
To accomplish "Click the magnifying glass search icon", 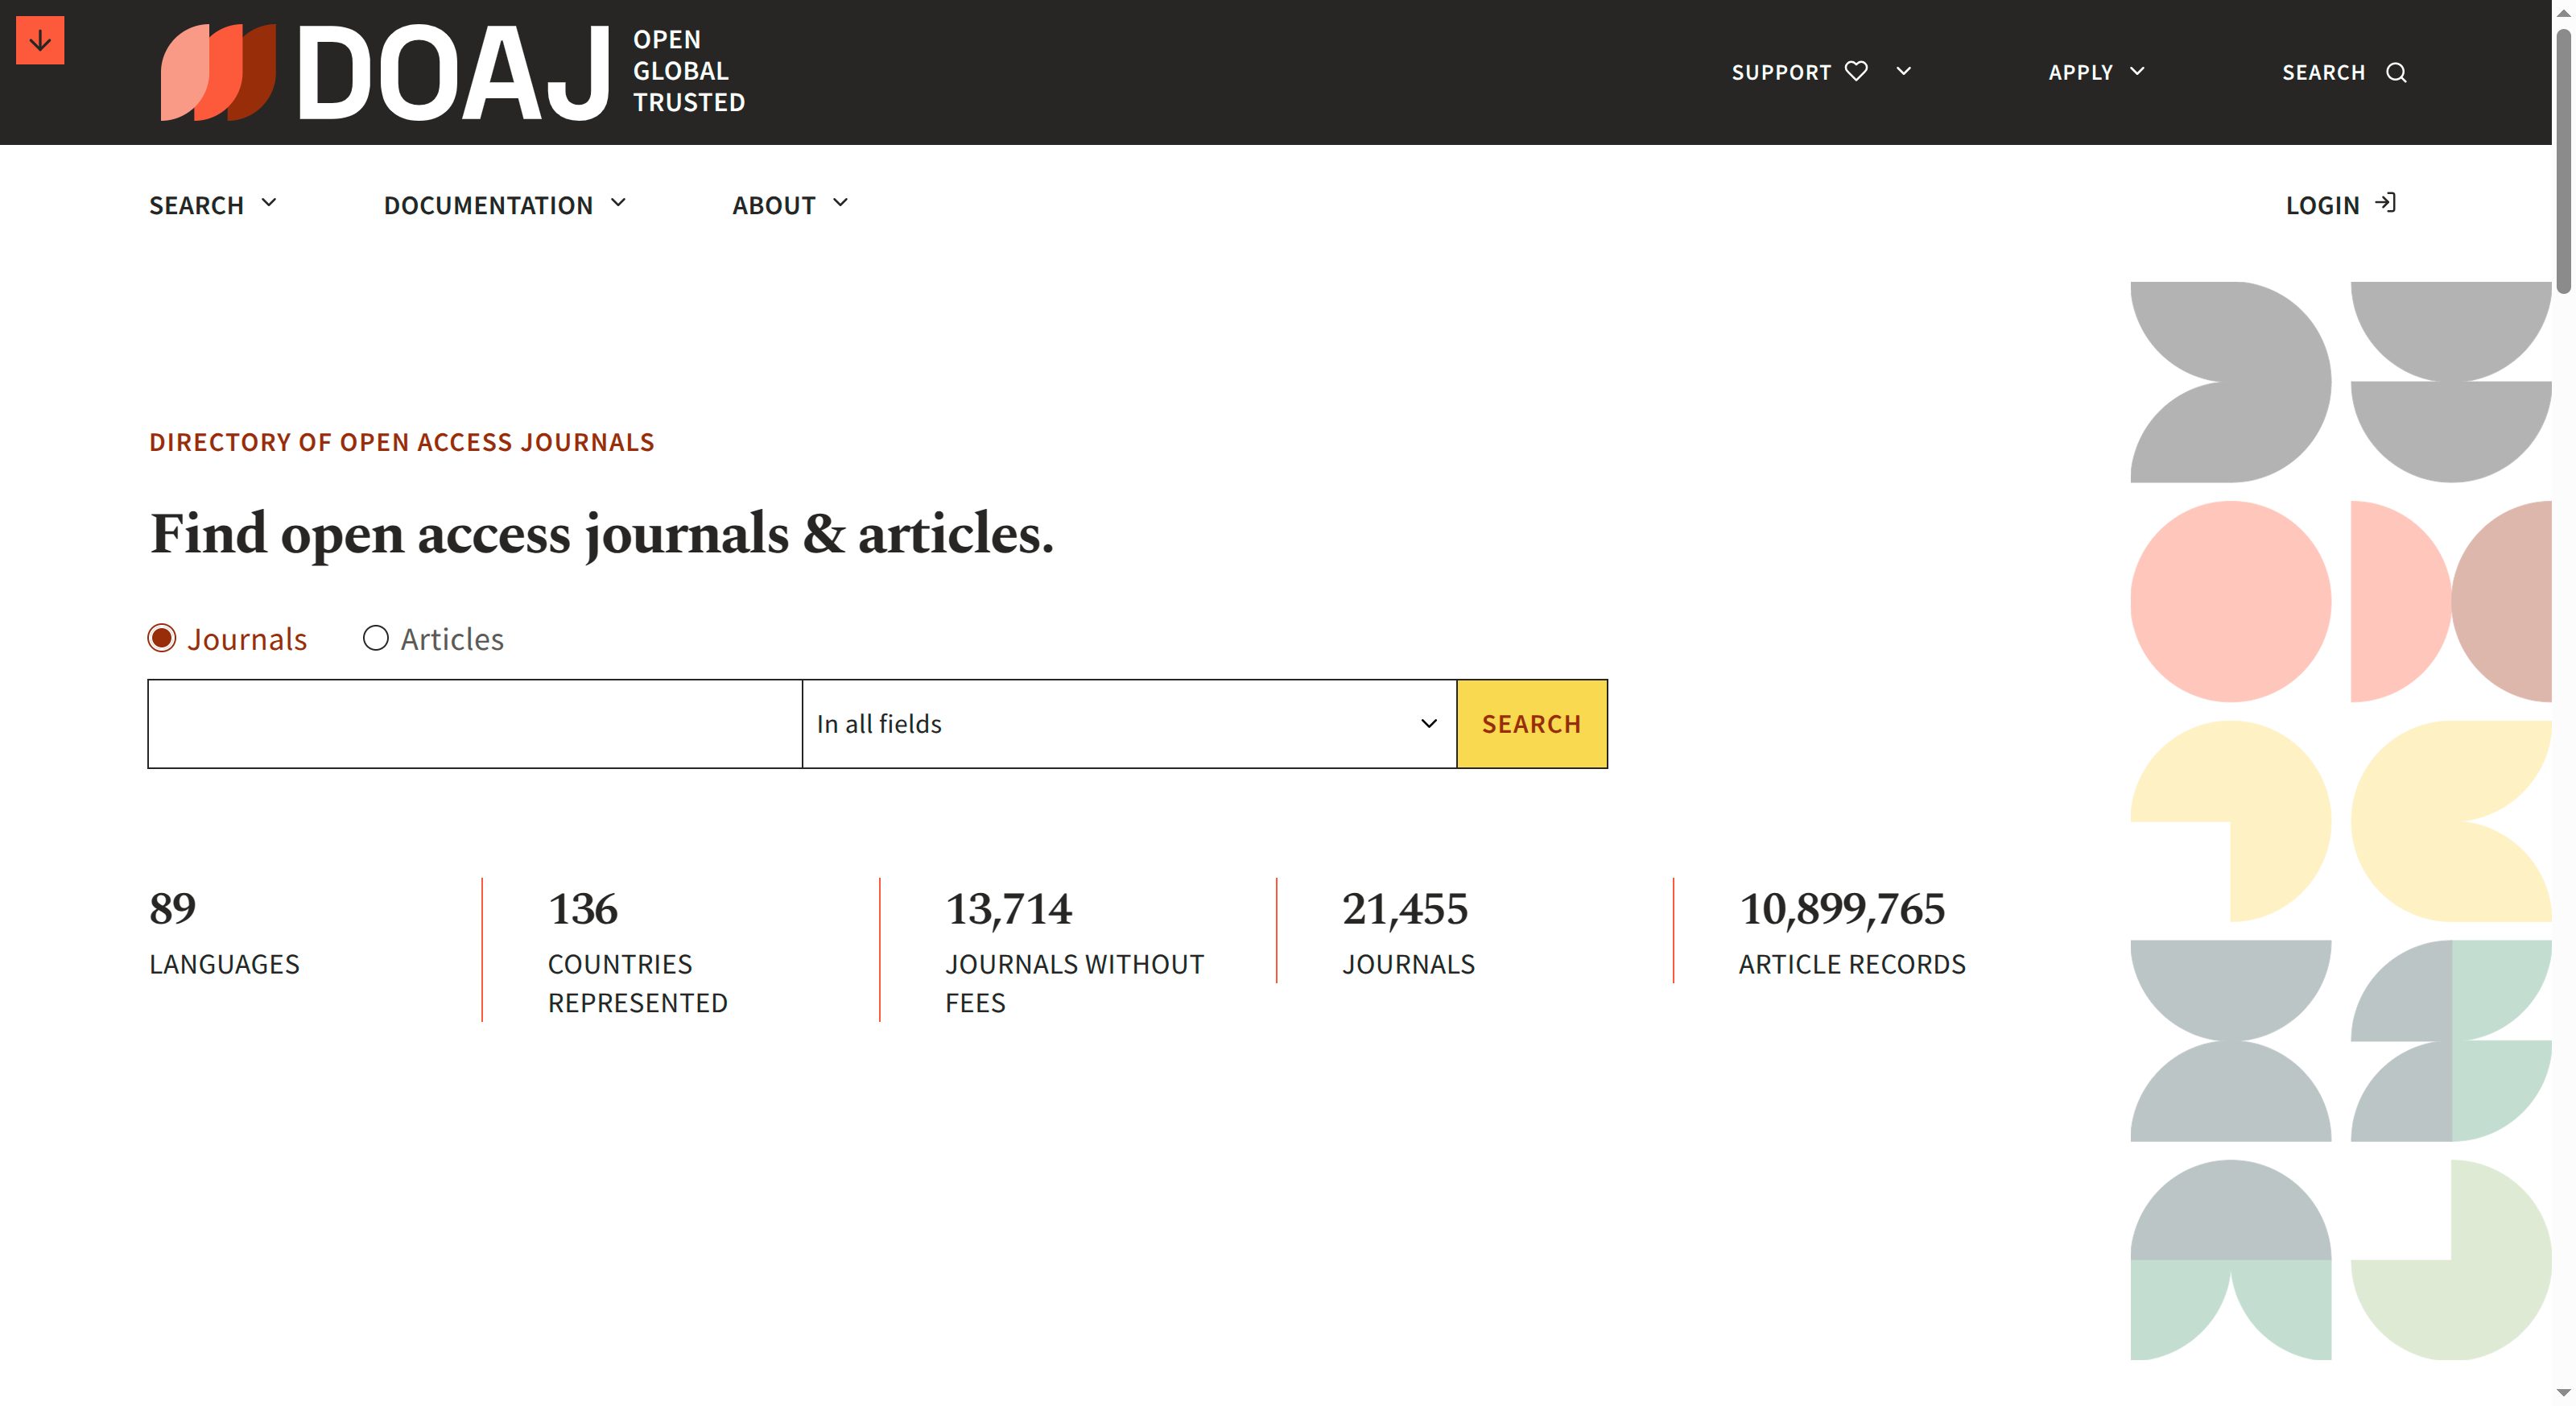I will 2396,72.
